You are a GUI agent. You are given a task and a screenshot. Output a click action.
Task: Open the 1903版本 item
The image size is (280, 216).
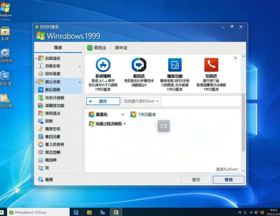143,114
